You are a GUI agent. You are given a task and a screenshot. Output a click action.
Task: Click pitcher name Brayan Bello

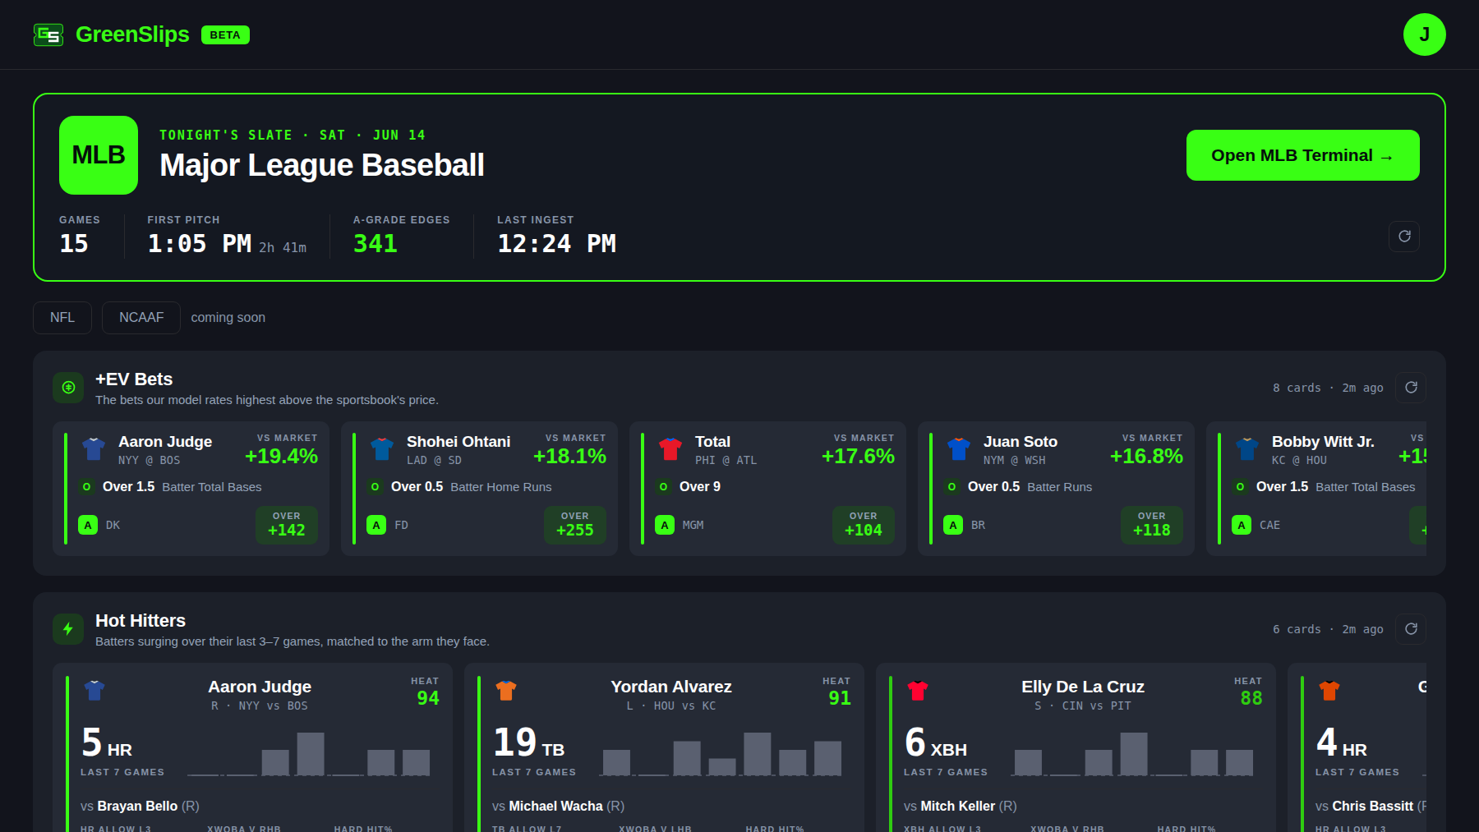(x=137, y=807)
